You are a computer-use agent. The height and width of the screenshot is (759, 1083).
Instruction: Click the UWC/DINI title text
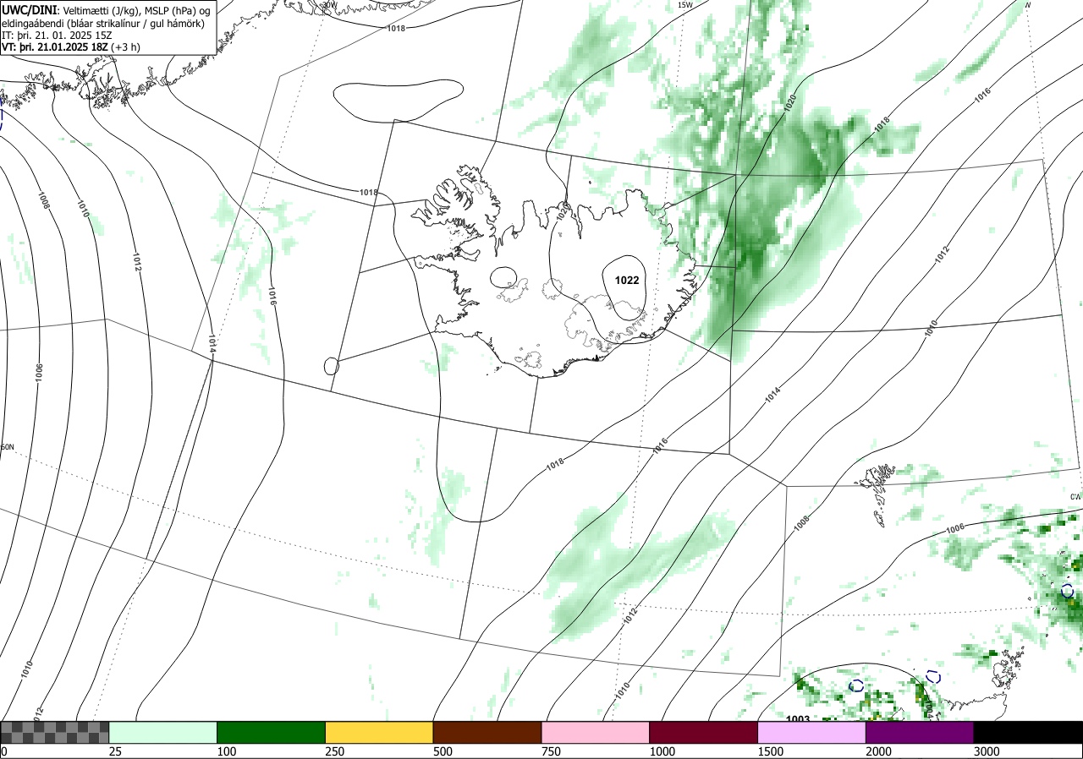[x=30, y=9]
